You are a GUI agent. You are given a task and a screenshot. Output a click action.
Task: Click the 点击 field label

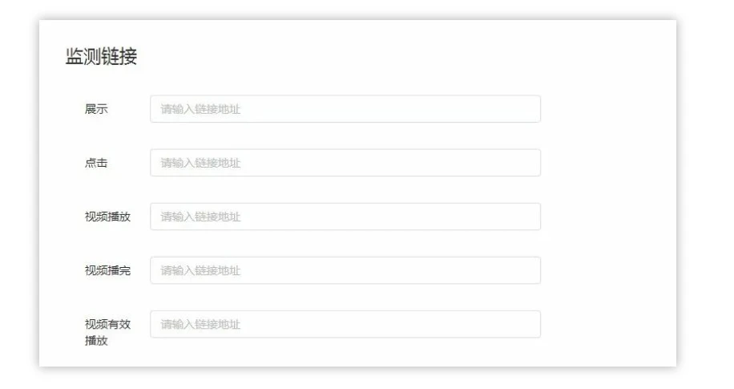point(96,163)
